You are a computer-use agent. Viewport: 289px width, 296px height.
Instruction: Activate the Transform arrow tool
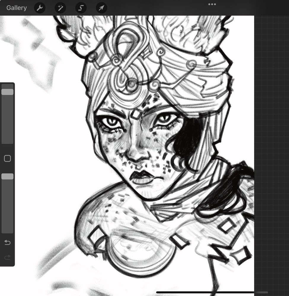[101, 8]
